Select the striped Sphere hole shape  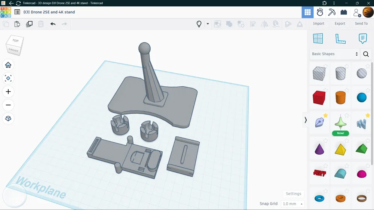pyautogui.click(x=362, y=73)
